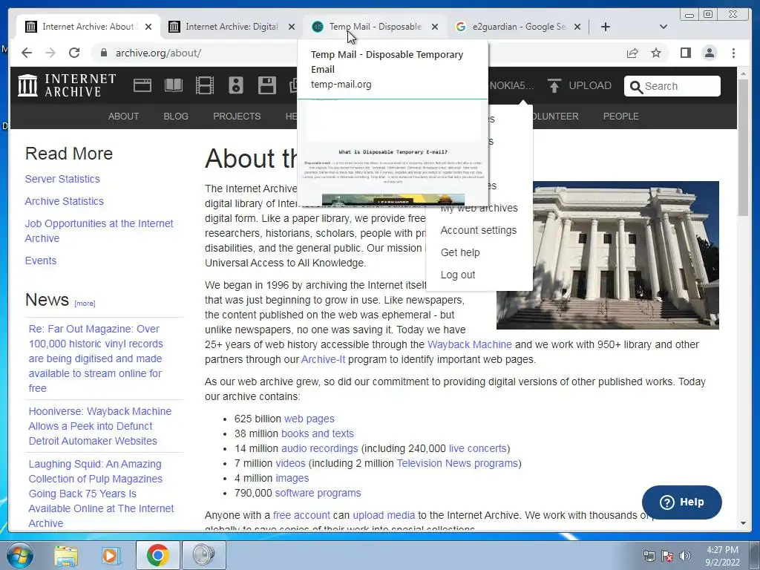The height and width of the screenshot is (570, 760).
Task: Reload the page
Action: 73,53
